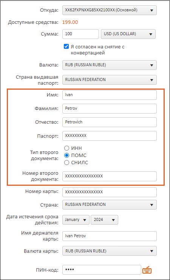
Task: Click the Паспорт number input field
Action: click(x=110, y=136)
